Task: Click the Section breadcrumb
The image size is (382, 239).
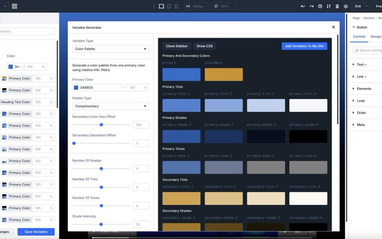Action: tap(369, 18)
